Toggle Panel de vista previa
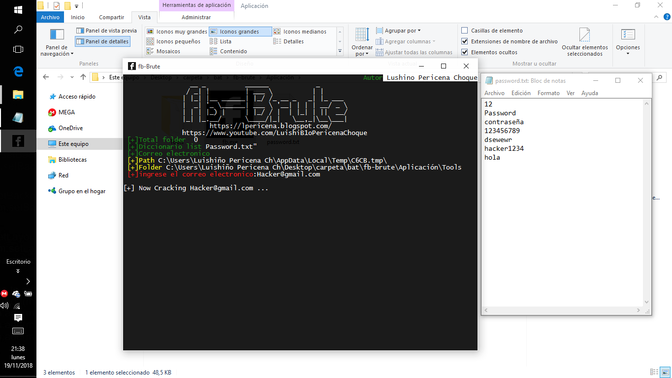672x378 pixels. 106,31
